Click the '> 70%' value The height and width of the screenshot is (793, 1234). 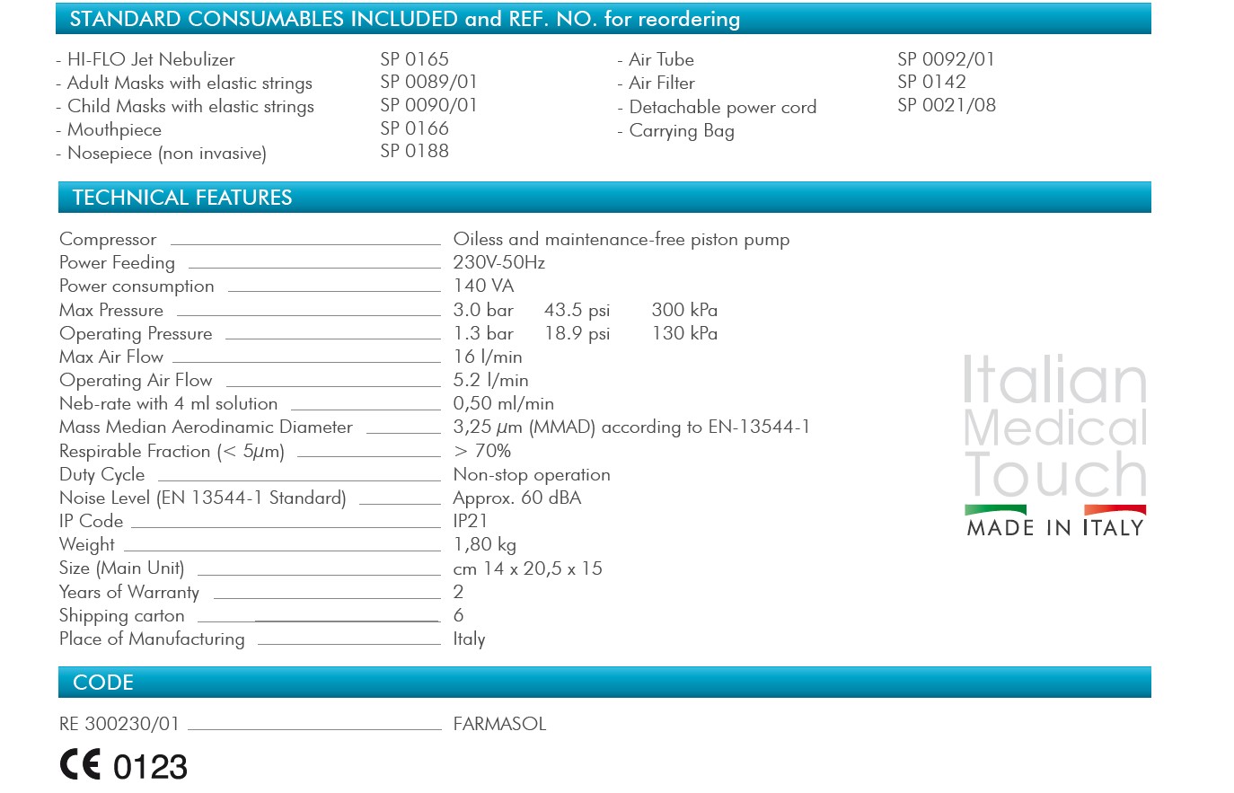tap(482, 451)
